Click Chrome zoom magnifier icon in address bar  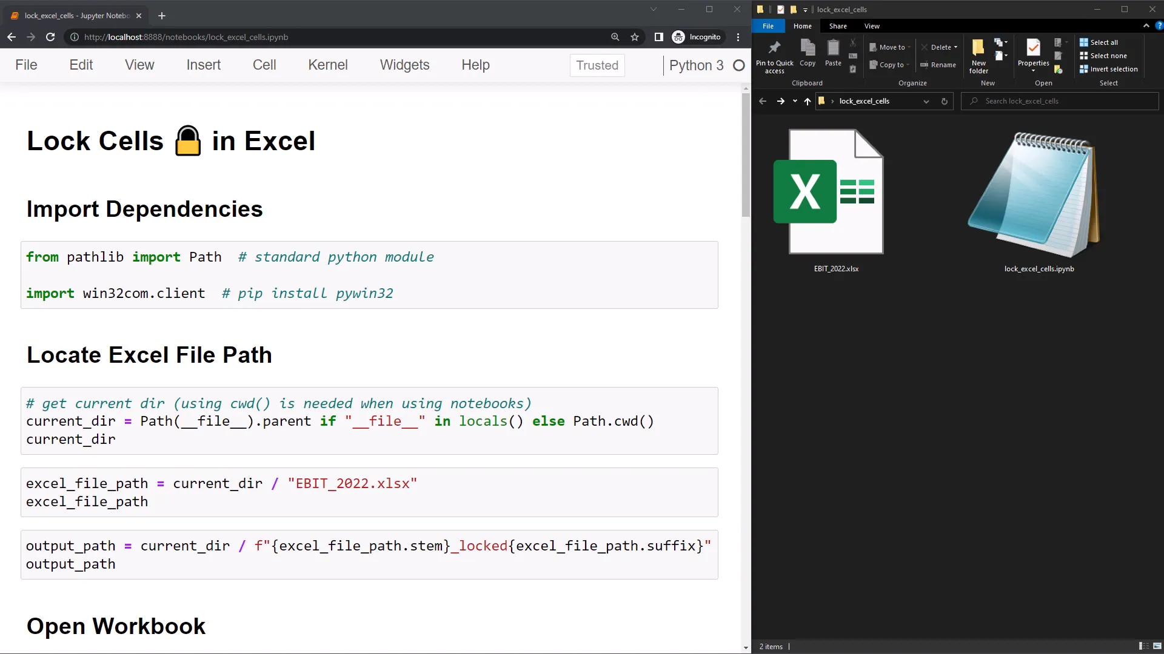(x=615, y=37)
